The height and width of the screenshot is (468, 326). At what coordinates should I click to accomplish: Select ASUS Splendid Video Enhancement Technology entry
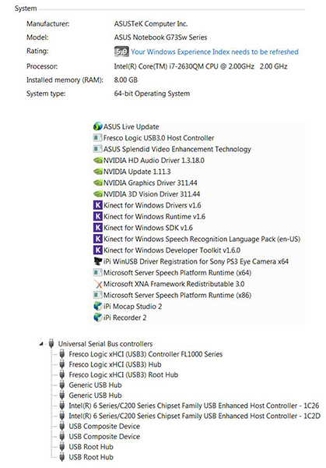point(177,149)
